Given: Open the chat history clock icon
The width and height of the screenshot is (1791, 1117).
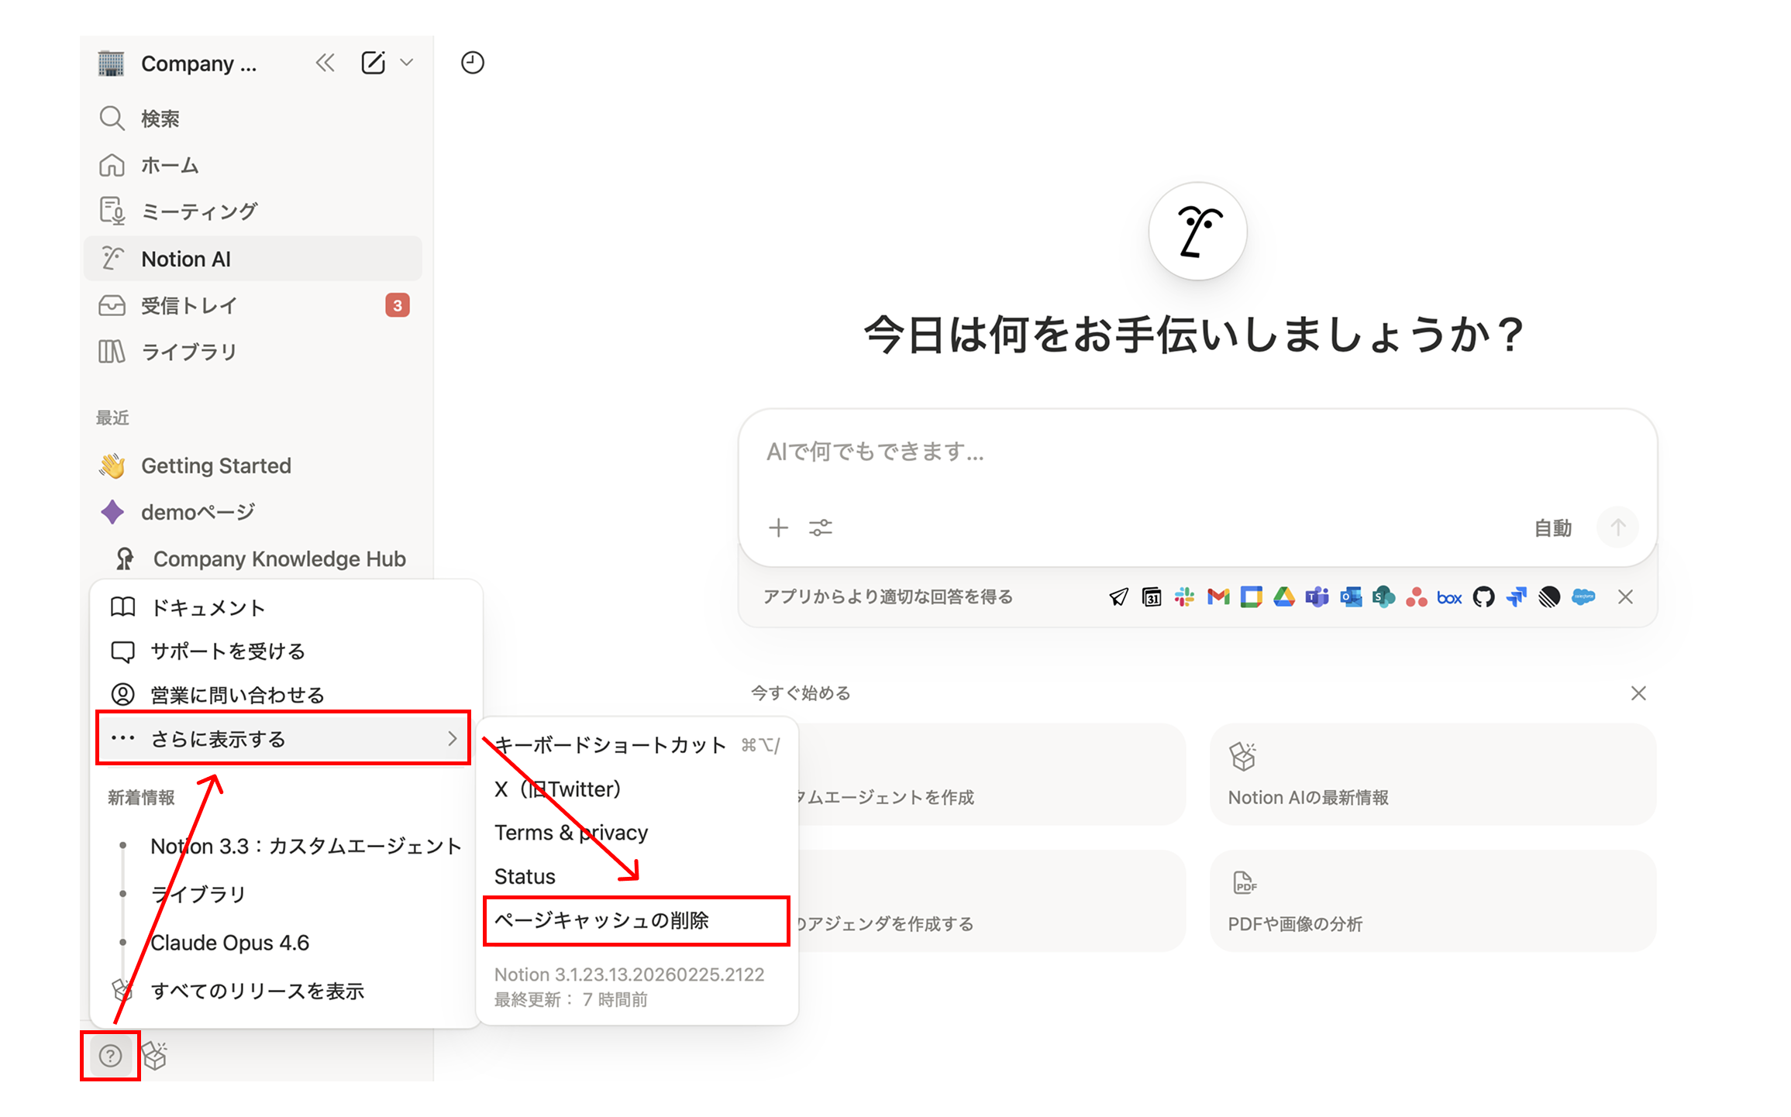Looking at the screenshot, I should point(472,63).
